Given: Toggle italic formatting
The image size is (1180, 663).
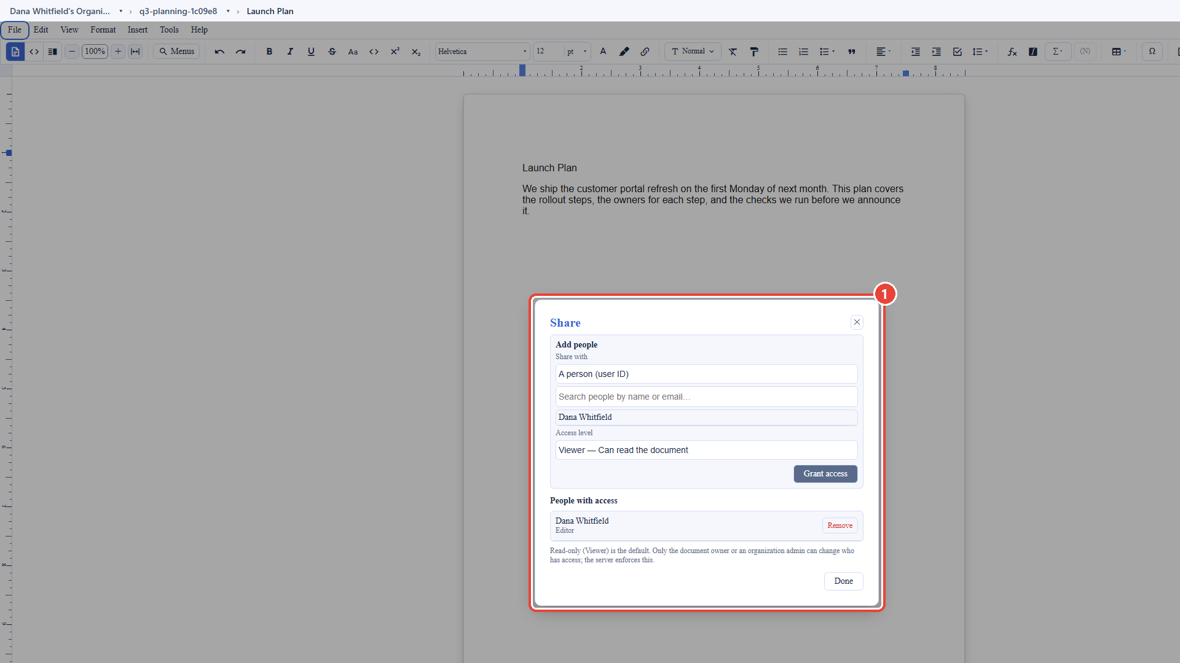Looking at the screenshot, I should (x=290, y=52).
